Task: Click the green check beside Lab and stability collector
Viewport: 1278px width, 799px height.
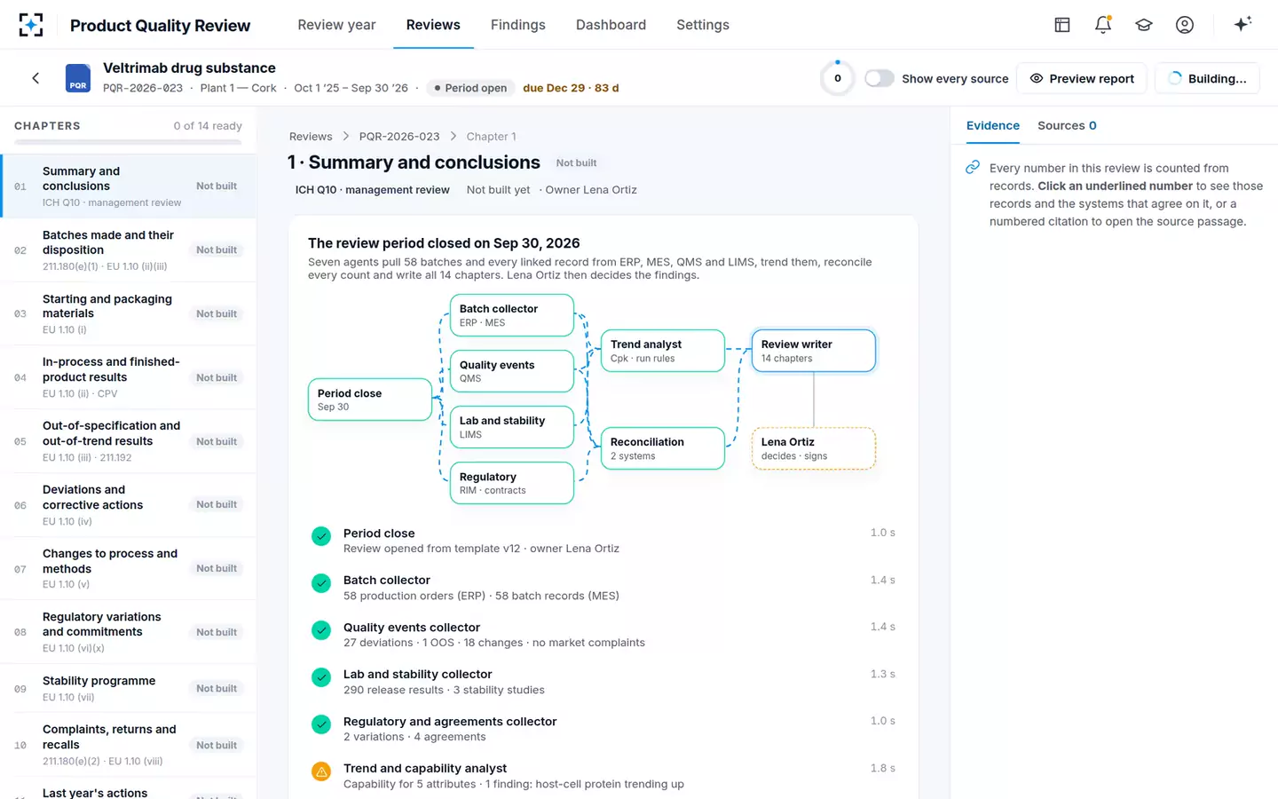Action: [321, 676]
